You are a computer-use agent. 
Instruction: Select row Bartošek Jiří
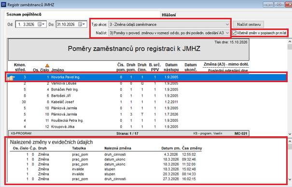128,96
